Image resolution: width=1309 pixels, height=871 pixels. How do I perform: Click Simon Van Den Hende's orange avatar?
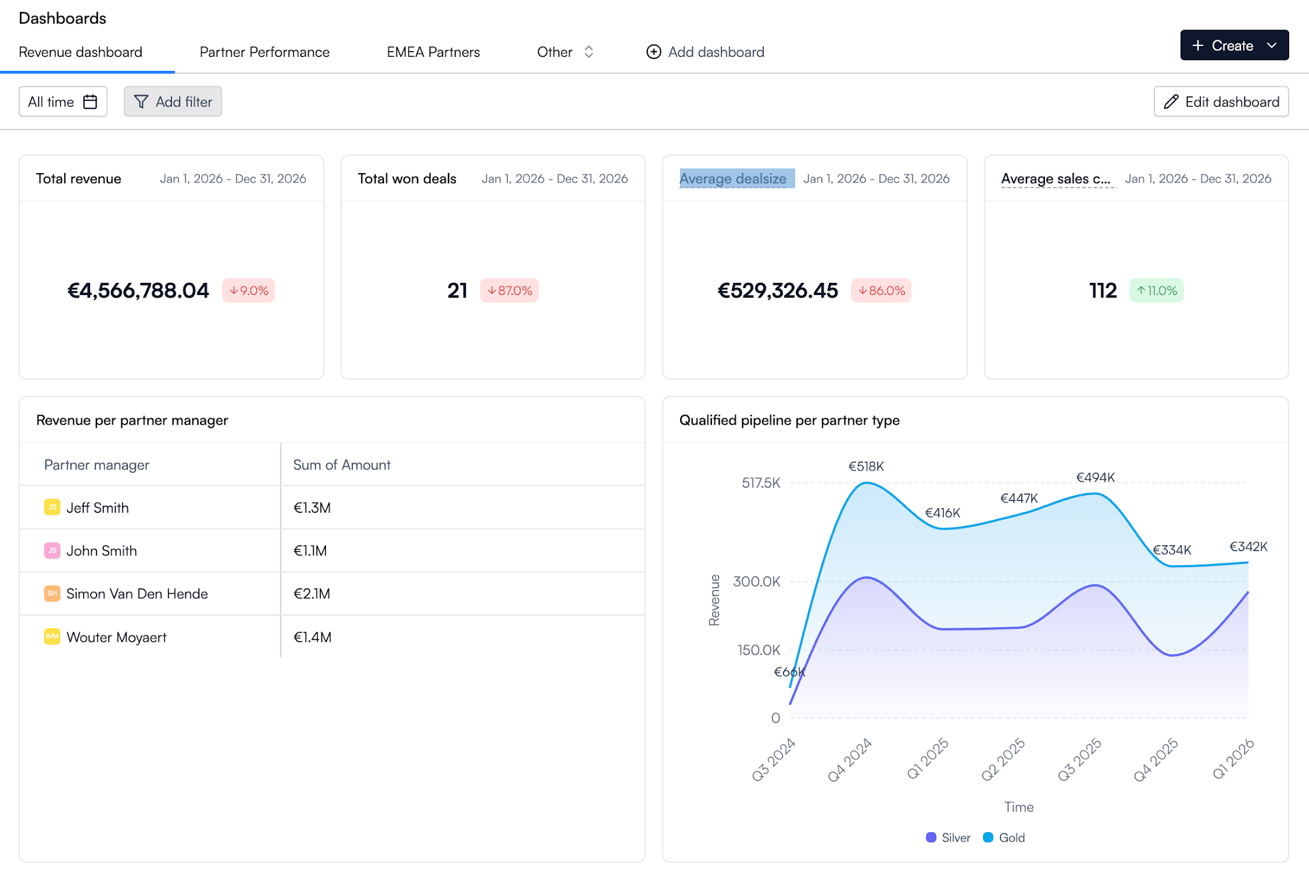(52, 593)
